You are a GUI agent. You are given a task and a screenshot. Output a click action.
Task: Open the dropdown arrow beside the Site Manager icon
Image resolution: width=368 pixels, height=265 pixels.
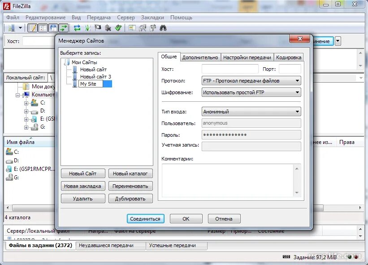(21, 28)
